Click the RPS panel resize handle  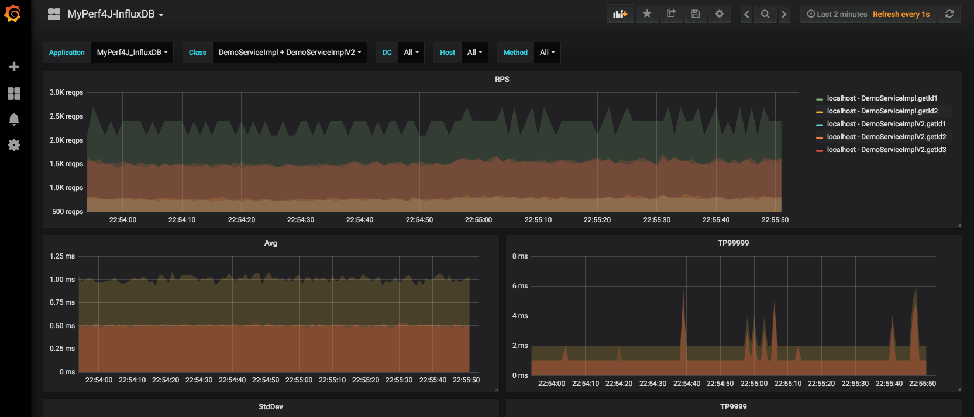pos(959,225)
